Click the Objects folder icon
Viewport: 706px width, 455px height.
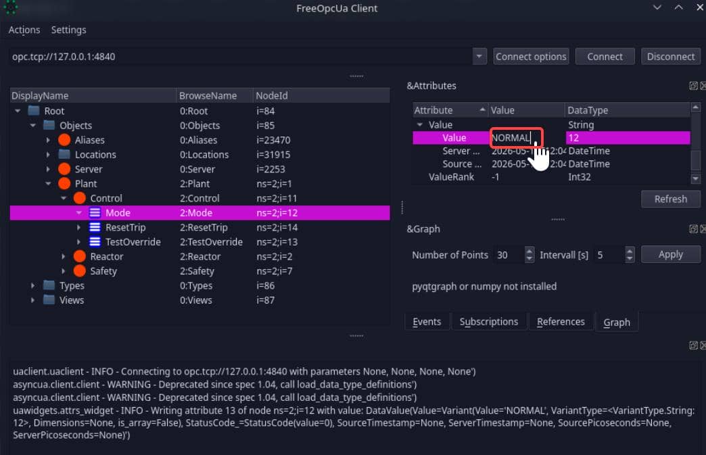coord(49,125)
